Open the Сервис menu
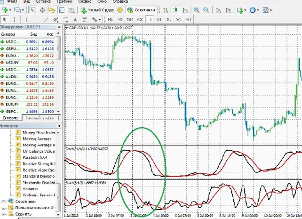 [x=85, y=1]
